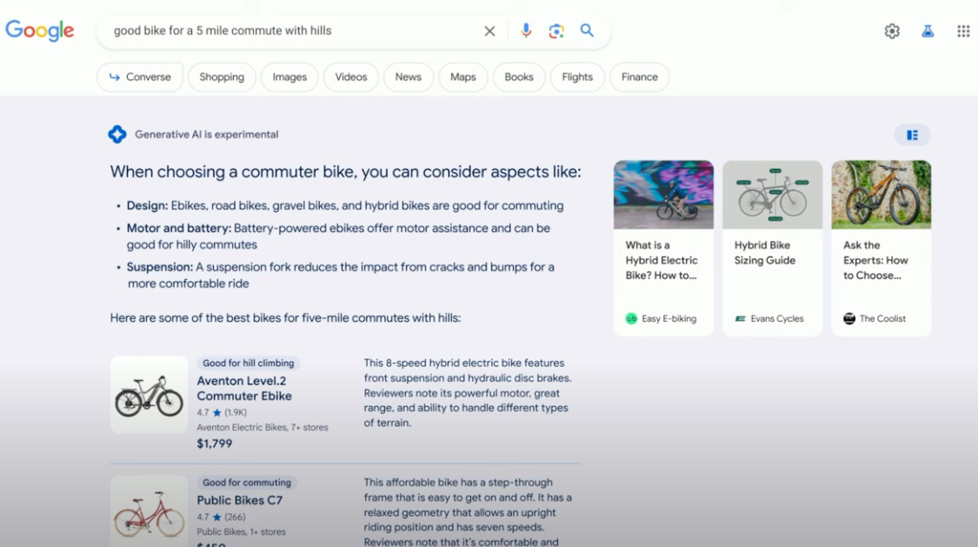This screenshot has height=547, width=978.
Task: Click the Generative AI sparkle icon
Action: 116,134
